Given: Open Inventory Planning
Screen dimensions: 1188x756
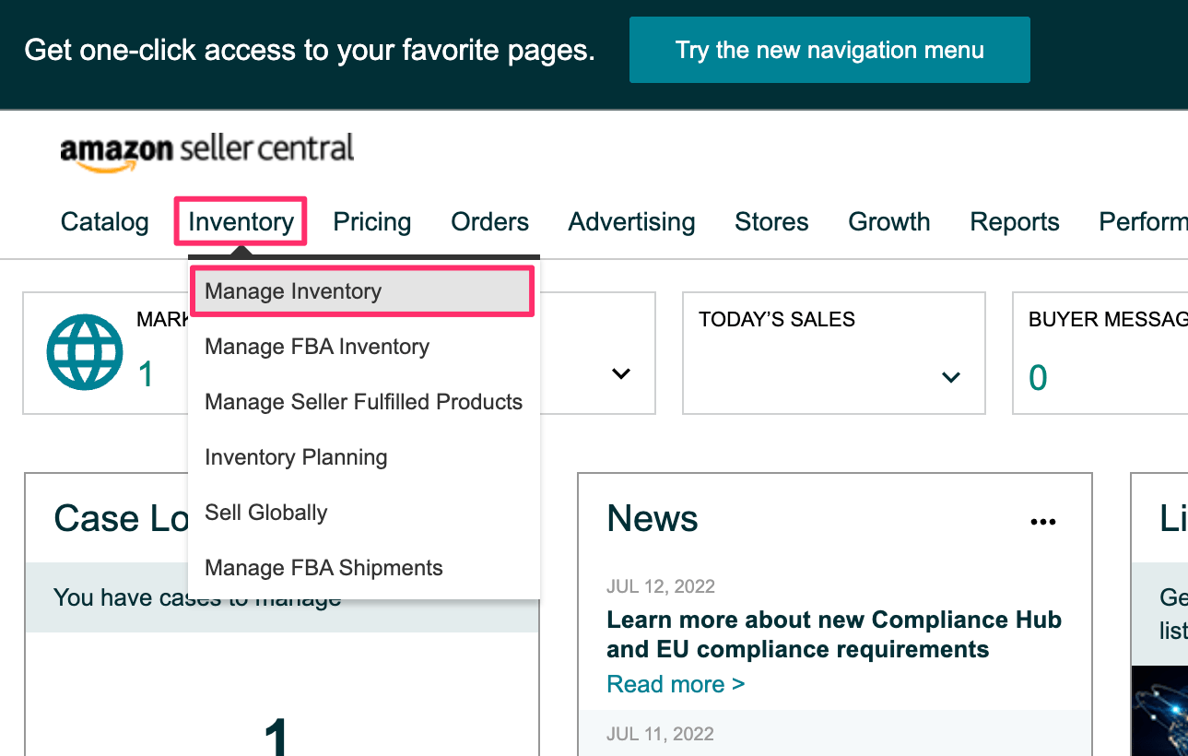Looking at the screenshot, I should 296,456.
